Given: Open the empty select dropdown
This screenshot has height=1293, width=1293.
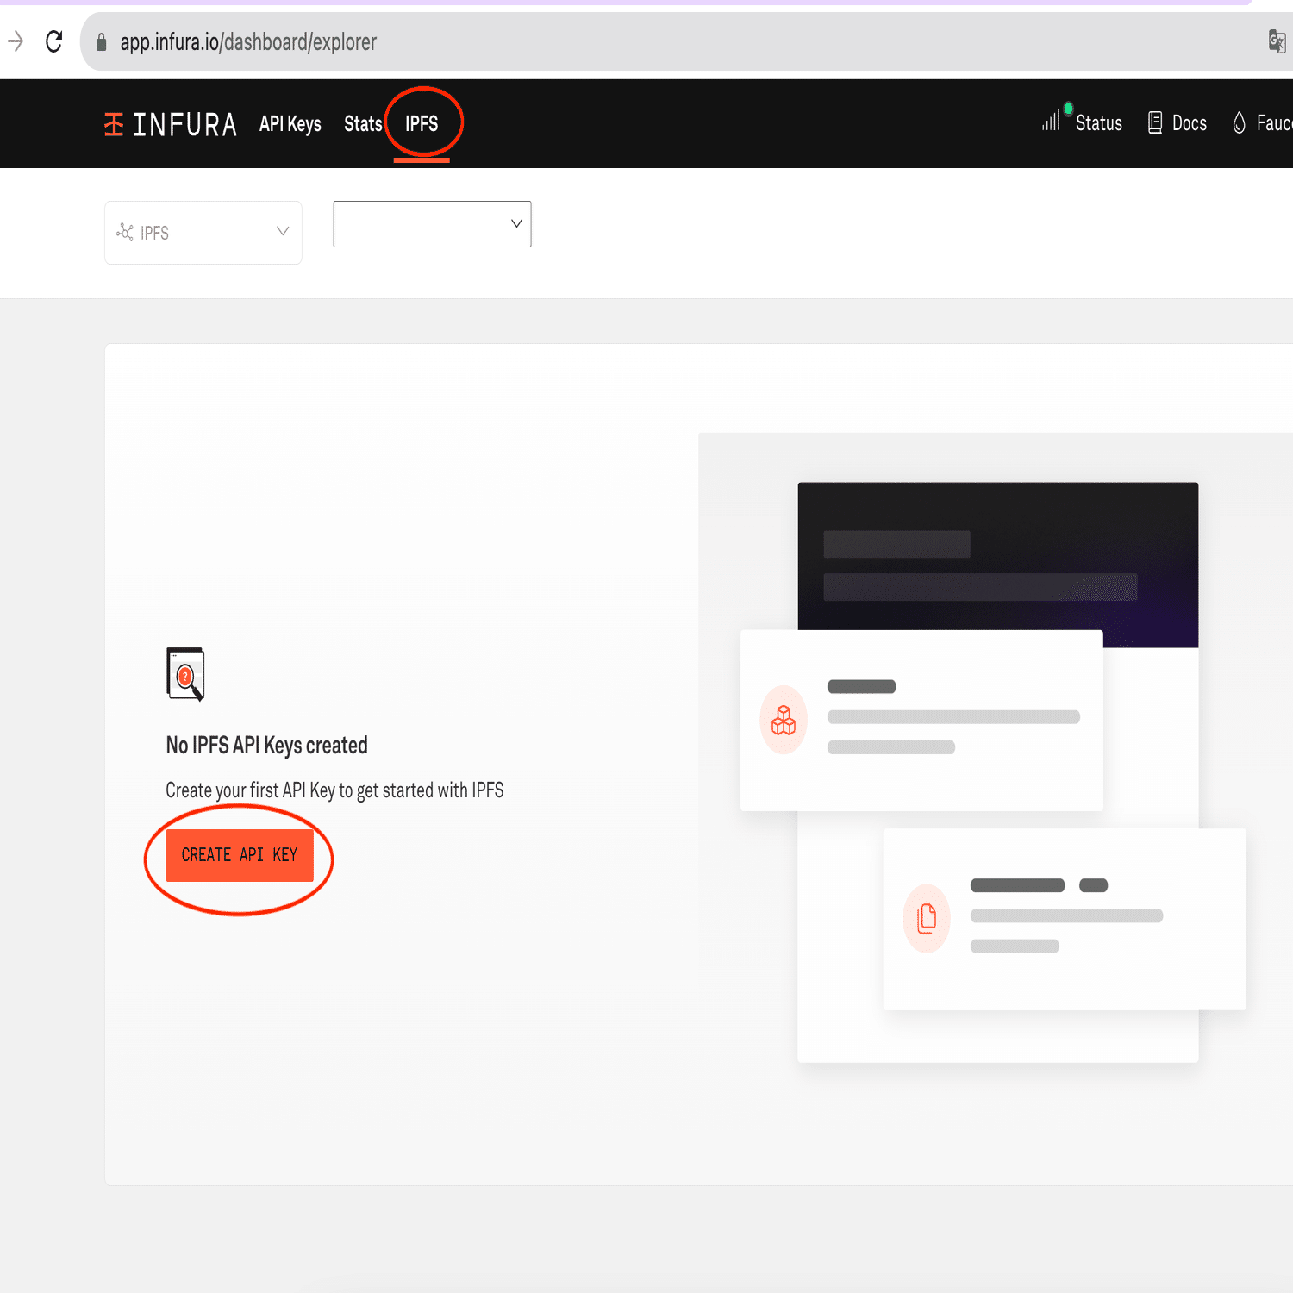Looking at the screenshot, I should click(432, 224).
